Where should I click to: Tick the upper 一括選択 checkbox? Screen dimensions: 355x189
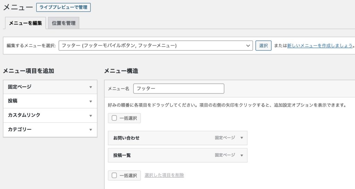click(114, 118)
